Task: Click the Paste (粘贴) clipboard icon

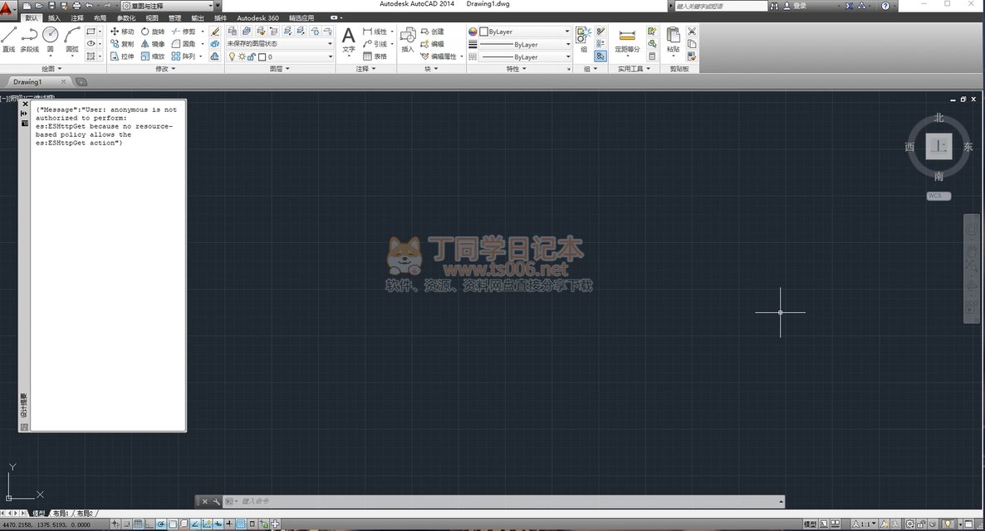Action: (673, 39)
